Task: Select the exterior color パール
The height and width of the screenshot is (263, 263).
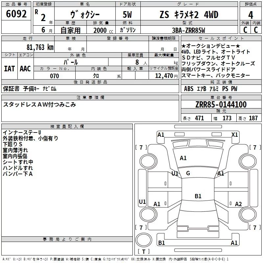Action: click(71, 62)
